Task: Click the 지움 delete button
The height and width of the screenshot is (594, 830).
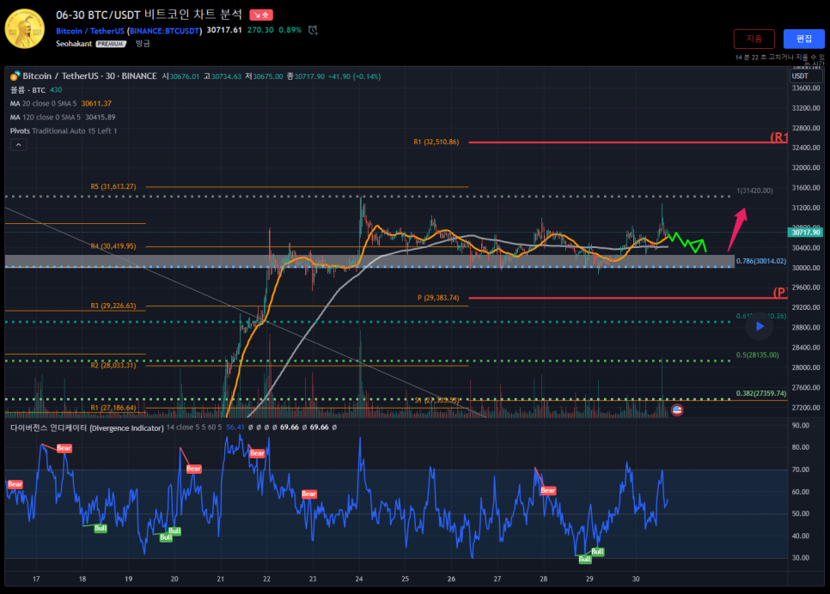Action: [x=754, y=39]
